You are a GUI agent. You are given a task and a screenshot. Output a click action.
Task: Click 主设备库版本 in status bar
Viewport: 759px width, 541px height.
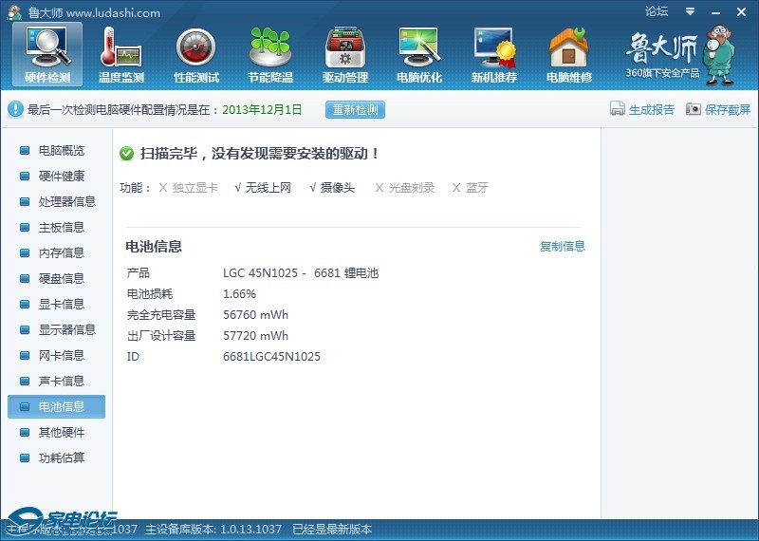[213, 530]
